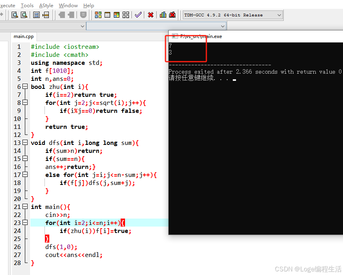The image size is (343, 275).
Task: Click 'using namespace std;' code line
Action: pos(67,63)
